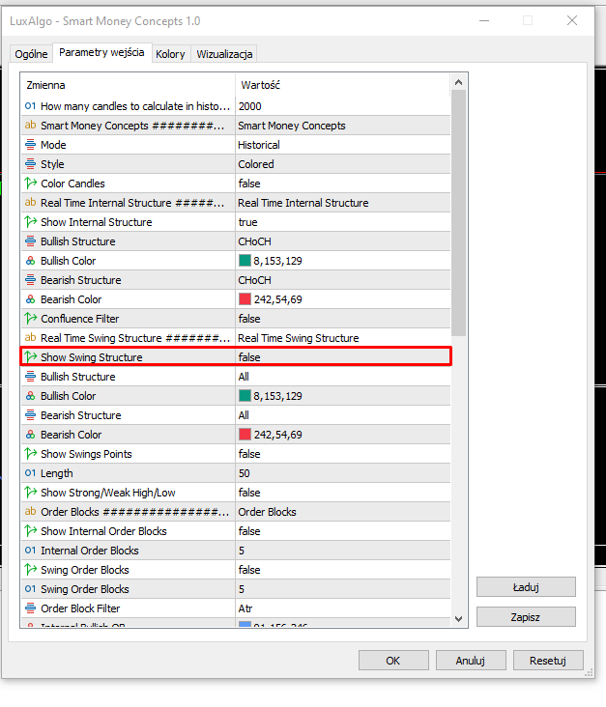606x707 pixels.
Task: Toggle the Show Swings Points false value
Action: coord(343,454)
